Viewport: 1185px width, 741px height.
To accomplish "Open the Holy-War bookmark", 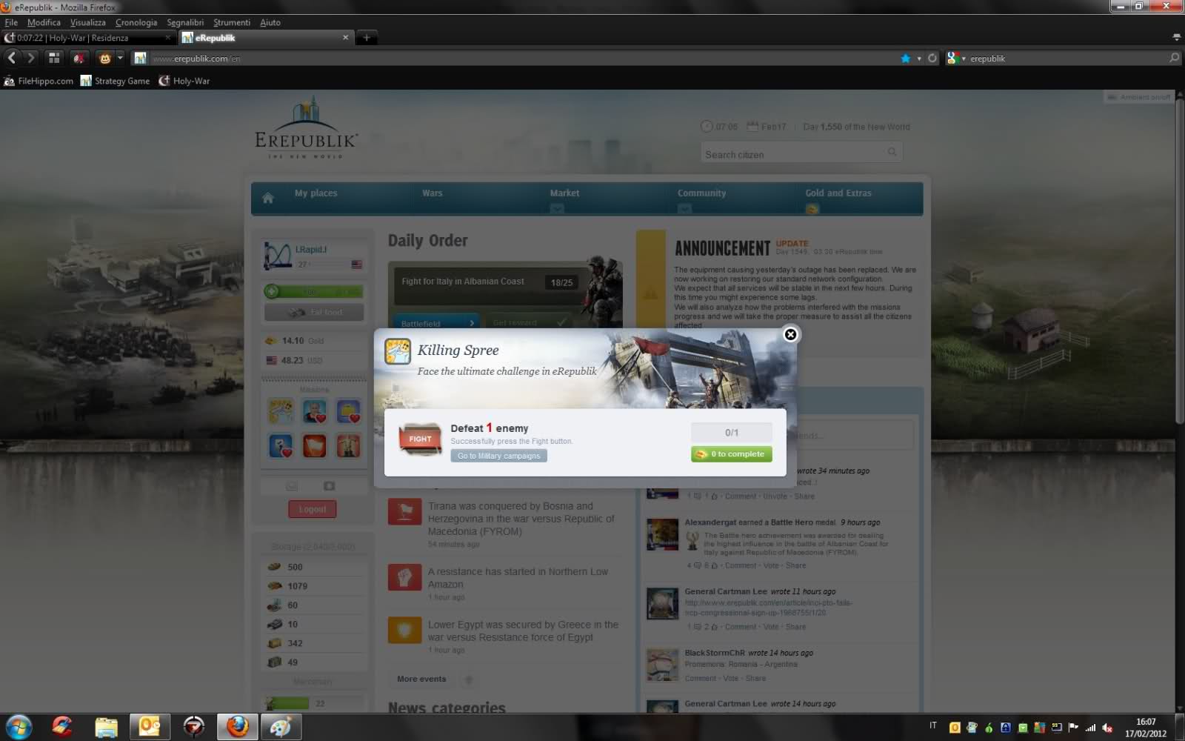I will 184,81.
